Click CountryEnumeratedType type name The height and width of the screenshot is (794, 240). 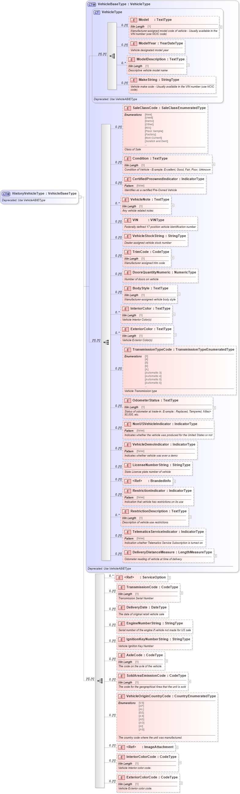pyautogui.click(x=195, y=696)
